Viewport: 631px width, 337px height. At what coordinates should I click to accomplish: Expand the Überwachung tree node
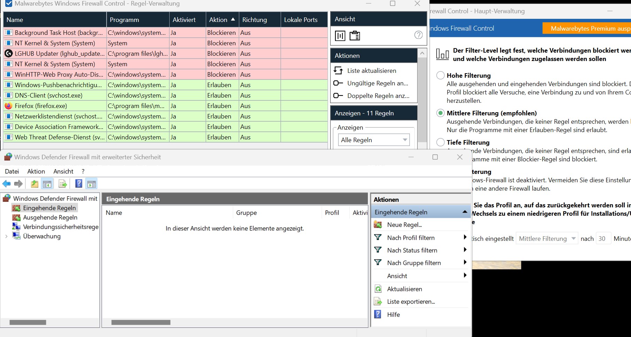6,236
